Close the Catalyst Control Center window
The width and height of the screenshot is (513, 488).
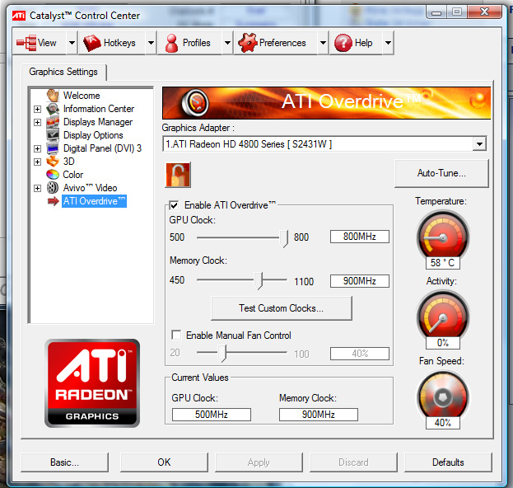(x=484, y=12)
